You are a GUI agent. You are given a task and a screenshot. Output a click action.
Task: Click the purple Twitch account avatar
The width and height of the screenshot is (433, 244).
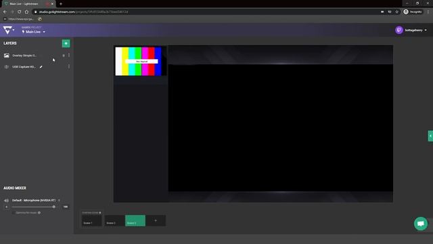click(x=398, y=30)
